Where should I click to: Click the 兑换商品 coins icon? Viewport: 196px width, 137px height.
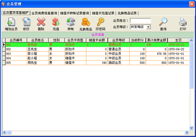pyautogui.click(x=86, y=22)
